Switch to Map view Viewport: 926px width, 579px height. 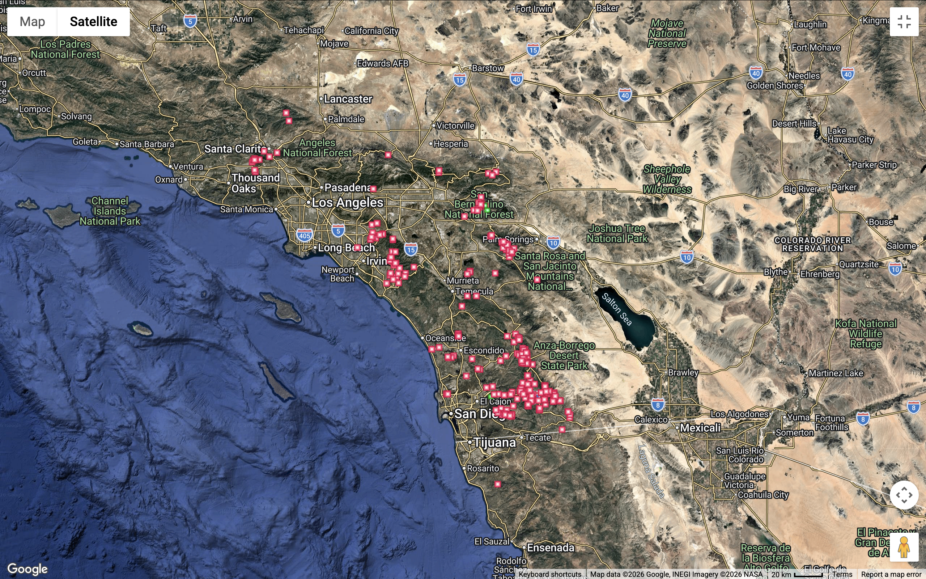(x=33, y=22)
